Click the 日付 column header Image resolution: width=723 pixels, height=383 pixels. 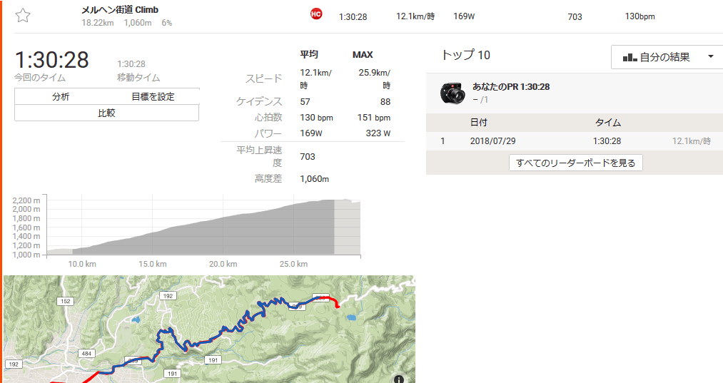click(479, 123)
